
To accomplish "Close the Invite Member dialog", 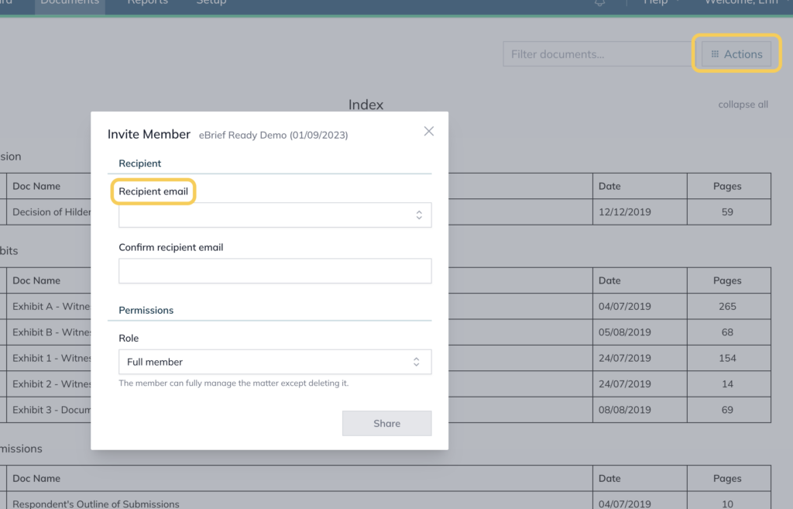I will click(x=429, y=131).
